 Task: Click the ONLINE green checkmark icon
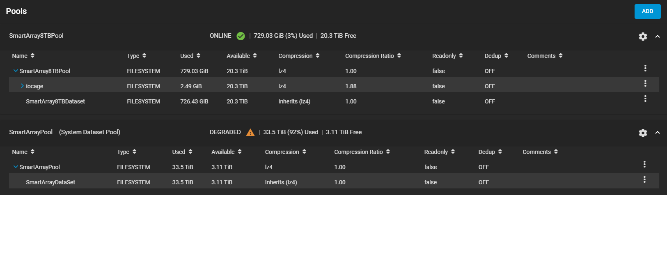pyautogui.click(x=241, y=36)
